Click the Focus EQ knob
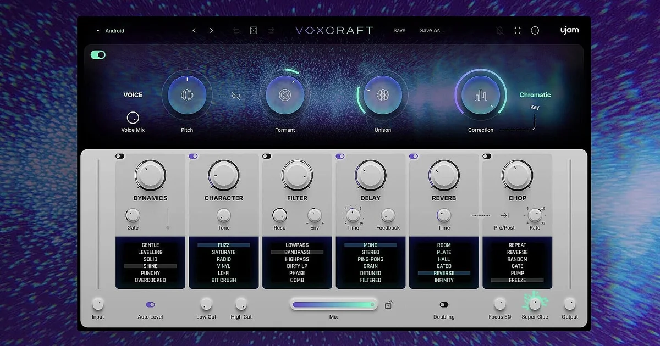660x346 pixels. point(499,303)
